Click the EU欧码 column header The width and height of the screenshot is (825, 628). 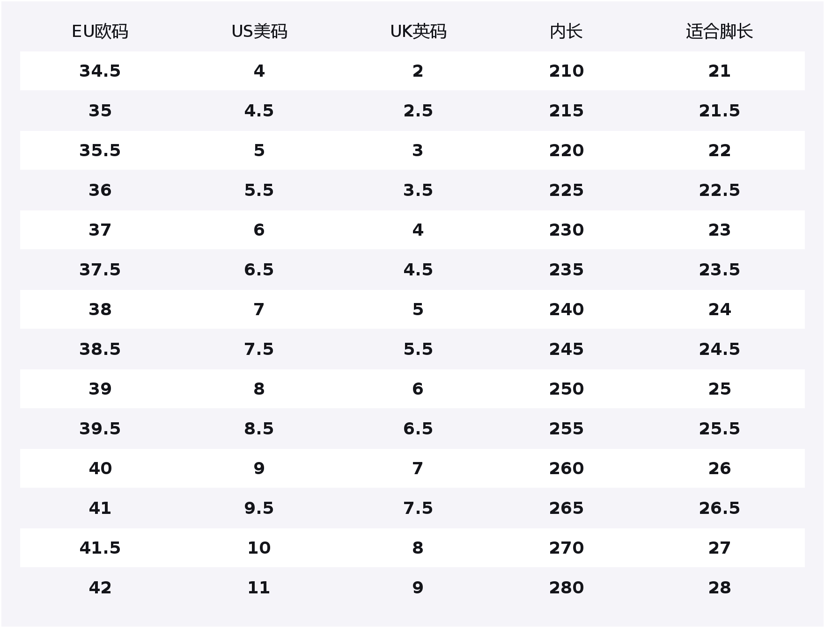[x=100, y=31]
